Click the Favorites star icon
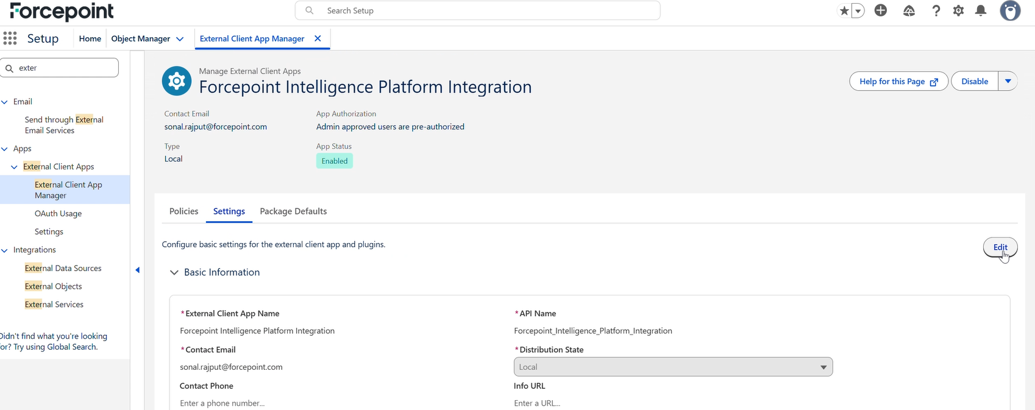Image resolution: width=1035 pixels, height=410 pixels. tap(844, 11)
